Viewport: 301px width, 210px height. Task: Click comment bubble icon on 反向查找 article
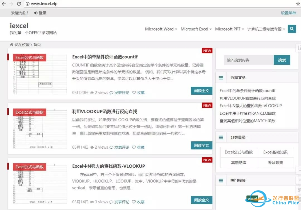[111, 147]
